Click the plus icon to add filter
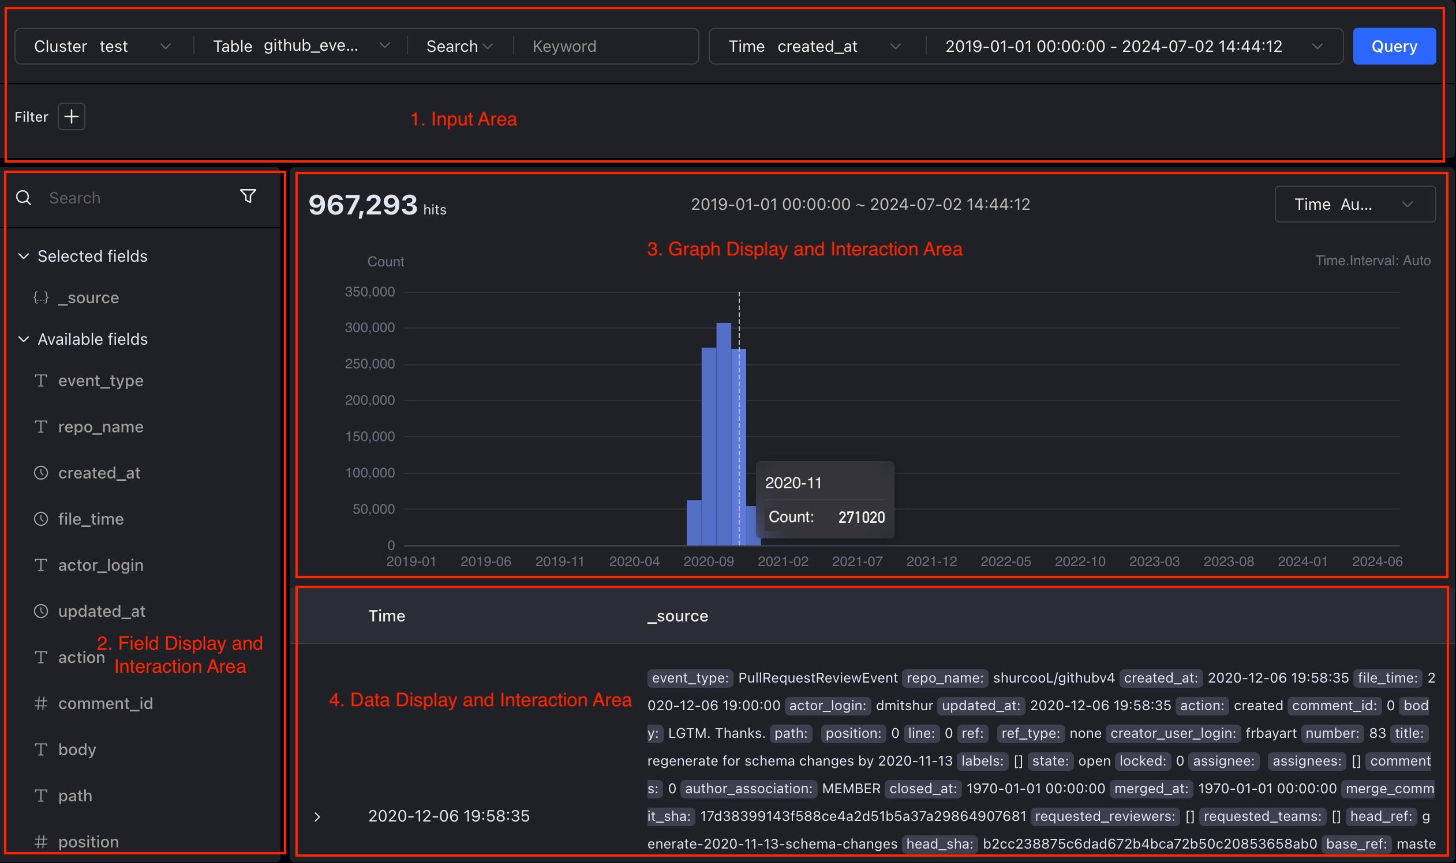1456x863 pixels. [71, 117]
